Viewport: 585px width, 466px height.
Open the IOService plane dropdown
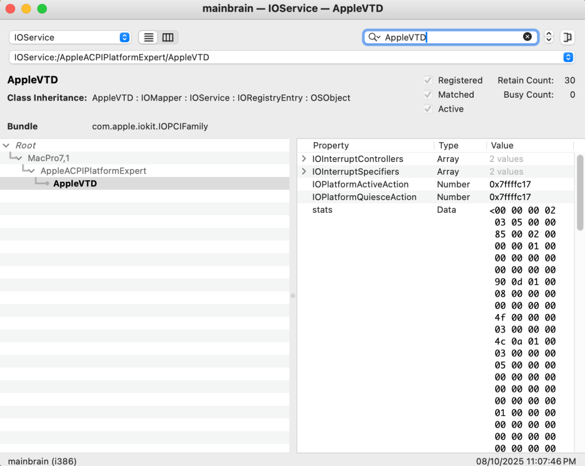pyautogui.click(x=70, y=37)
